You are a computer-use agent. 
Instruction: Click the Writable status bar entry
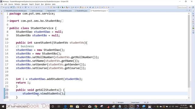pyautogui.click(x=121, y=102)
